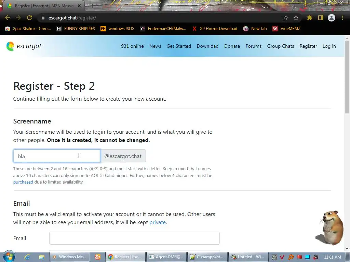The width and height of the screenshot is (350, 262).
Task: Click the padlock site info icon
Action: (43, 18)
